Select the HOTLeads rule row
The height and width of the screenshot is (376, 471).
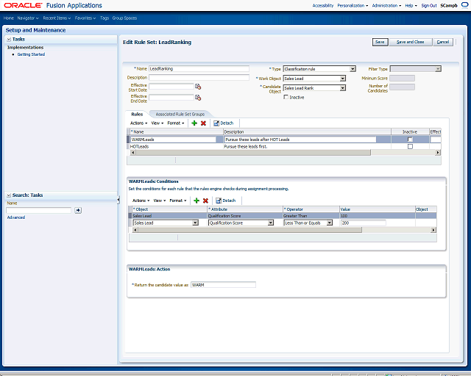284,147
